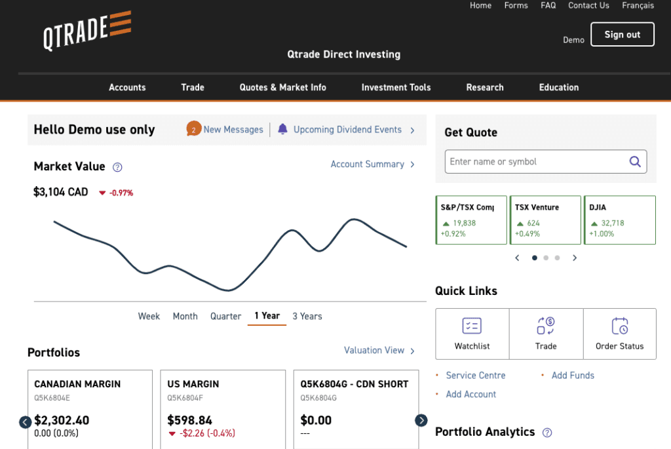Select the Trade icon under Quick Links
671x449 pixels.
tap(546, 326)
